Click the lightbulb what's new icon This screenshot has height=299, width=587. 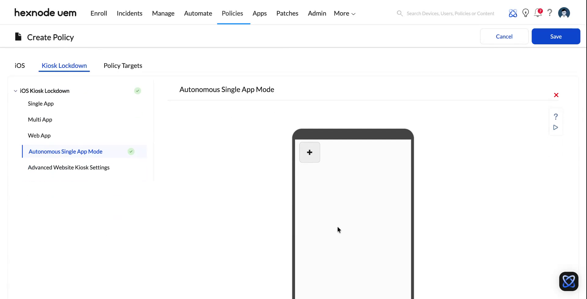point(526,13)
